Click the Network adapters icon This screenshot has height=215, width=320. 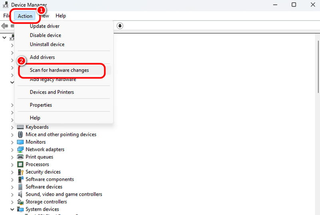pos(20,149)
